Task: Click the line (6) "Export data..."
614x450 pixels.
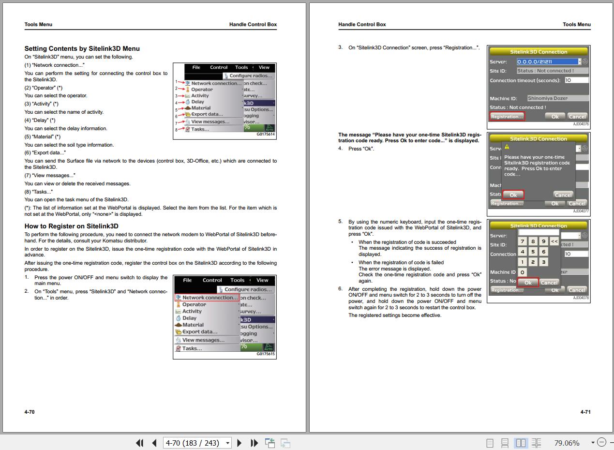Action: click(x=45, y=153)
